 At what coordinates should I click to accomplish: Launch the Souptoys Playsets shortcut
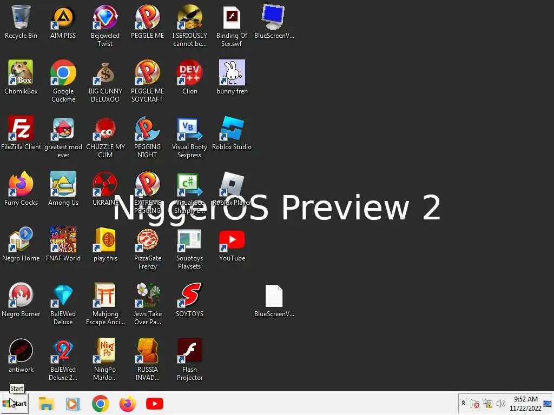[190, 249]
